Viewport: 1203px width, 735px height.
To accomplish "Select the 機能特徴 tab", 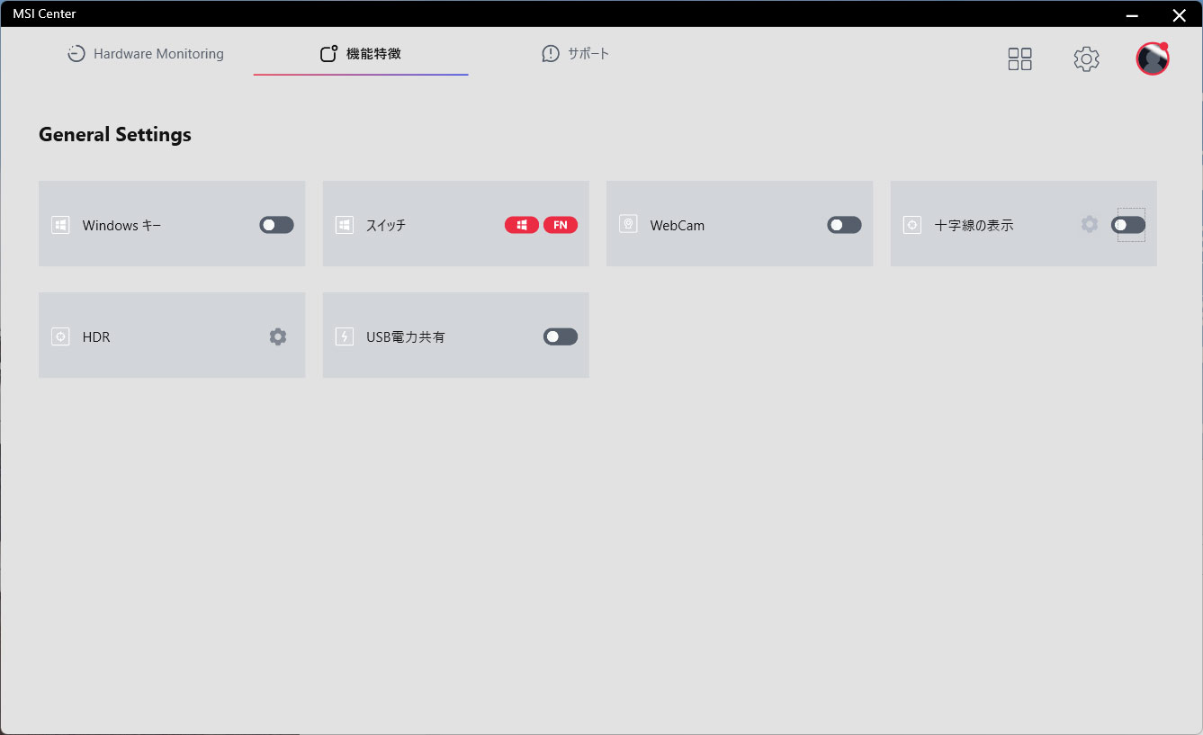I will click(x=361, y=54).
